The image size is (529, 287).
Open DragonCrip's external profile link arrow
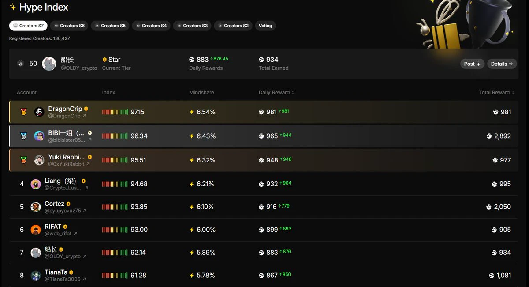point(84,116)
